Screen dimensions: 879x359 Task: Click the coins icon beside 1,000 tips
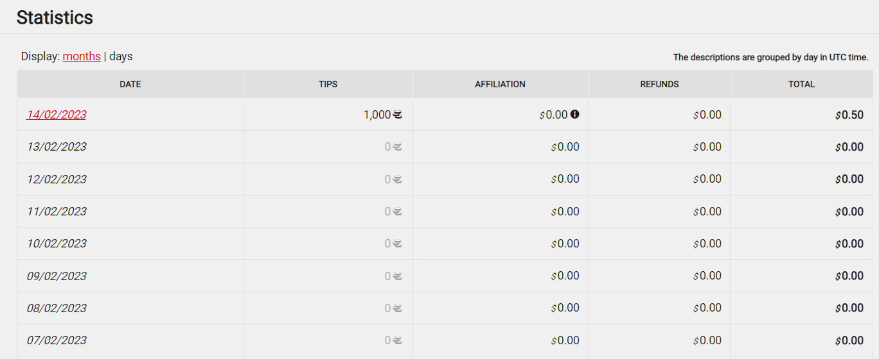coord(398,115)
